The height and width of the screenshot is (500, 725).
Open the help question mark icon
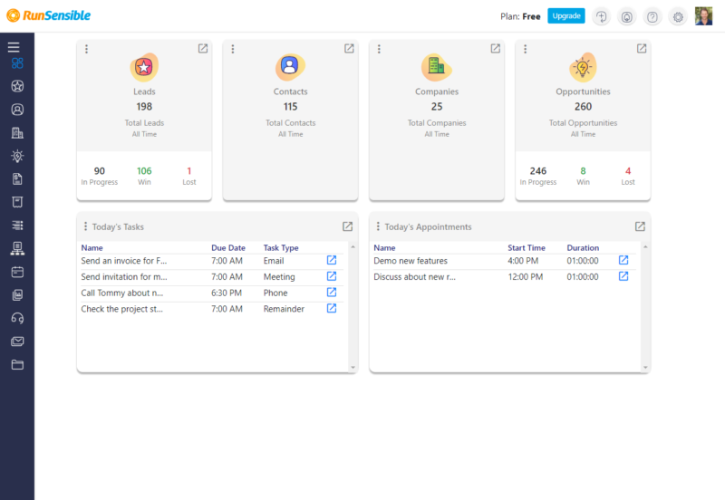[652, 17]
